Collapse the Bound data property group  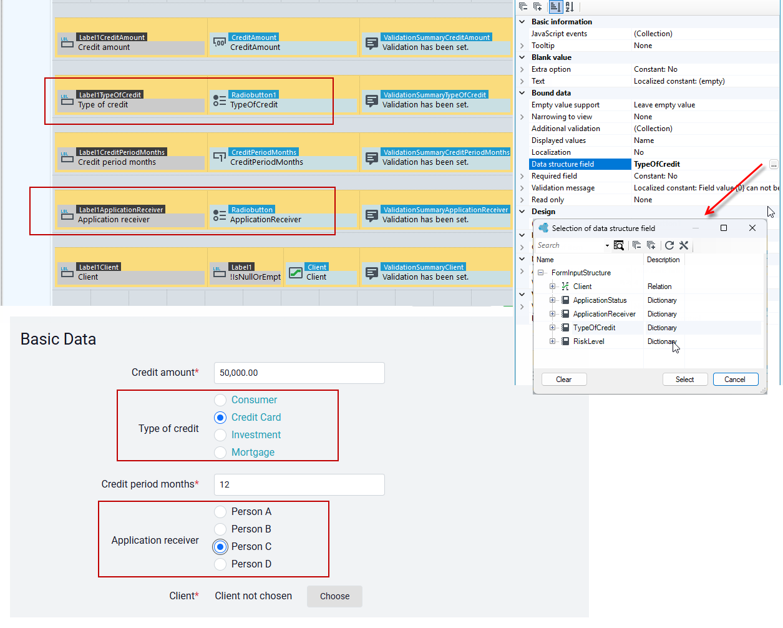522,93
